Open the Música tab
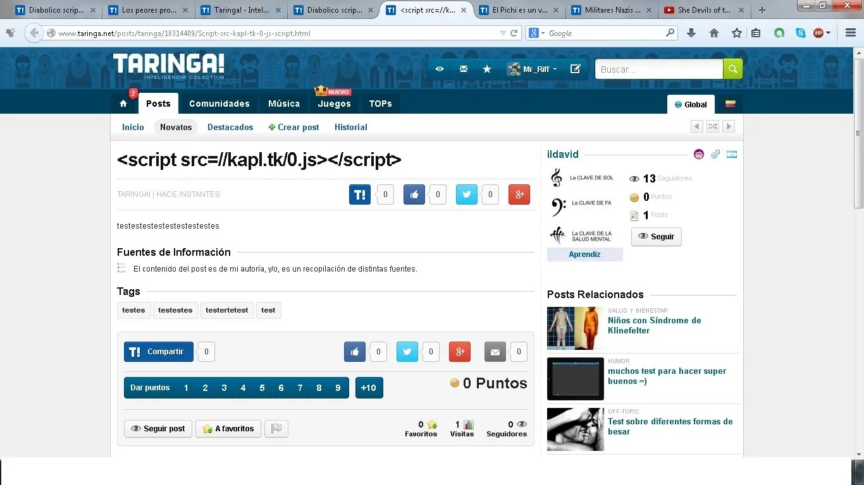The height and width of the screenshot is (485, 864). (284, 104)
